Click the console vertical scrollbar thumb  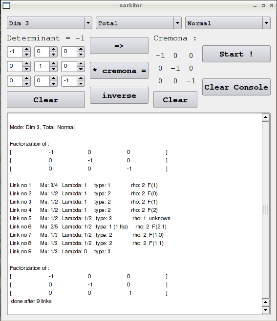pos(265,209)
